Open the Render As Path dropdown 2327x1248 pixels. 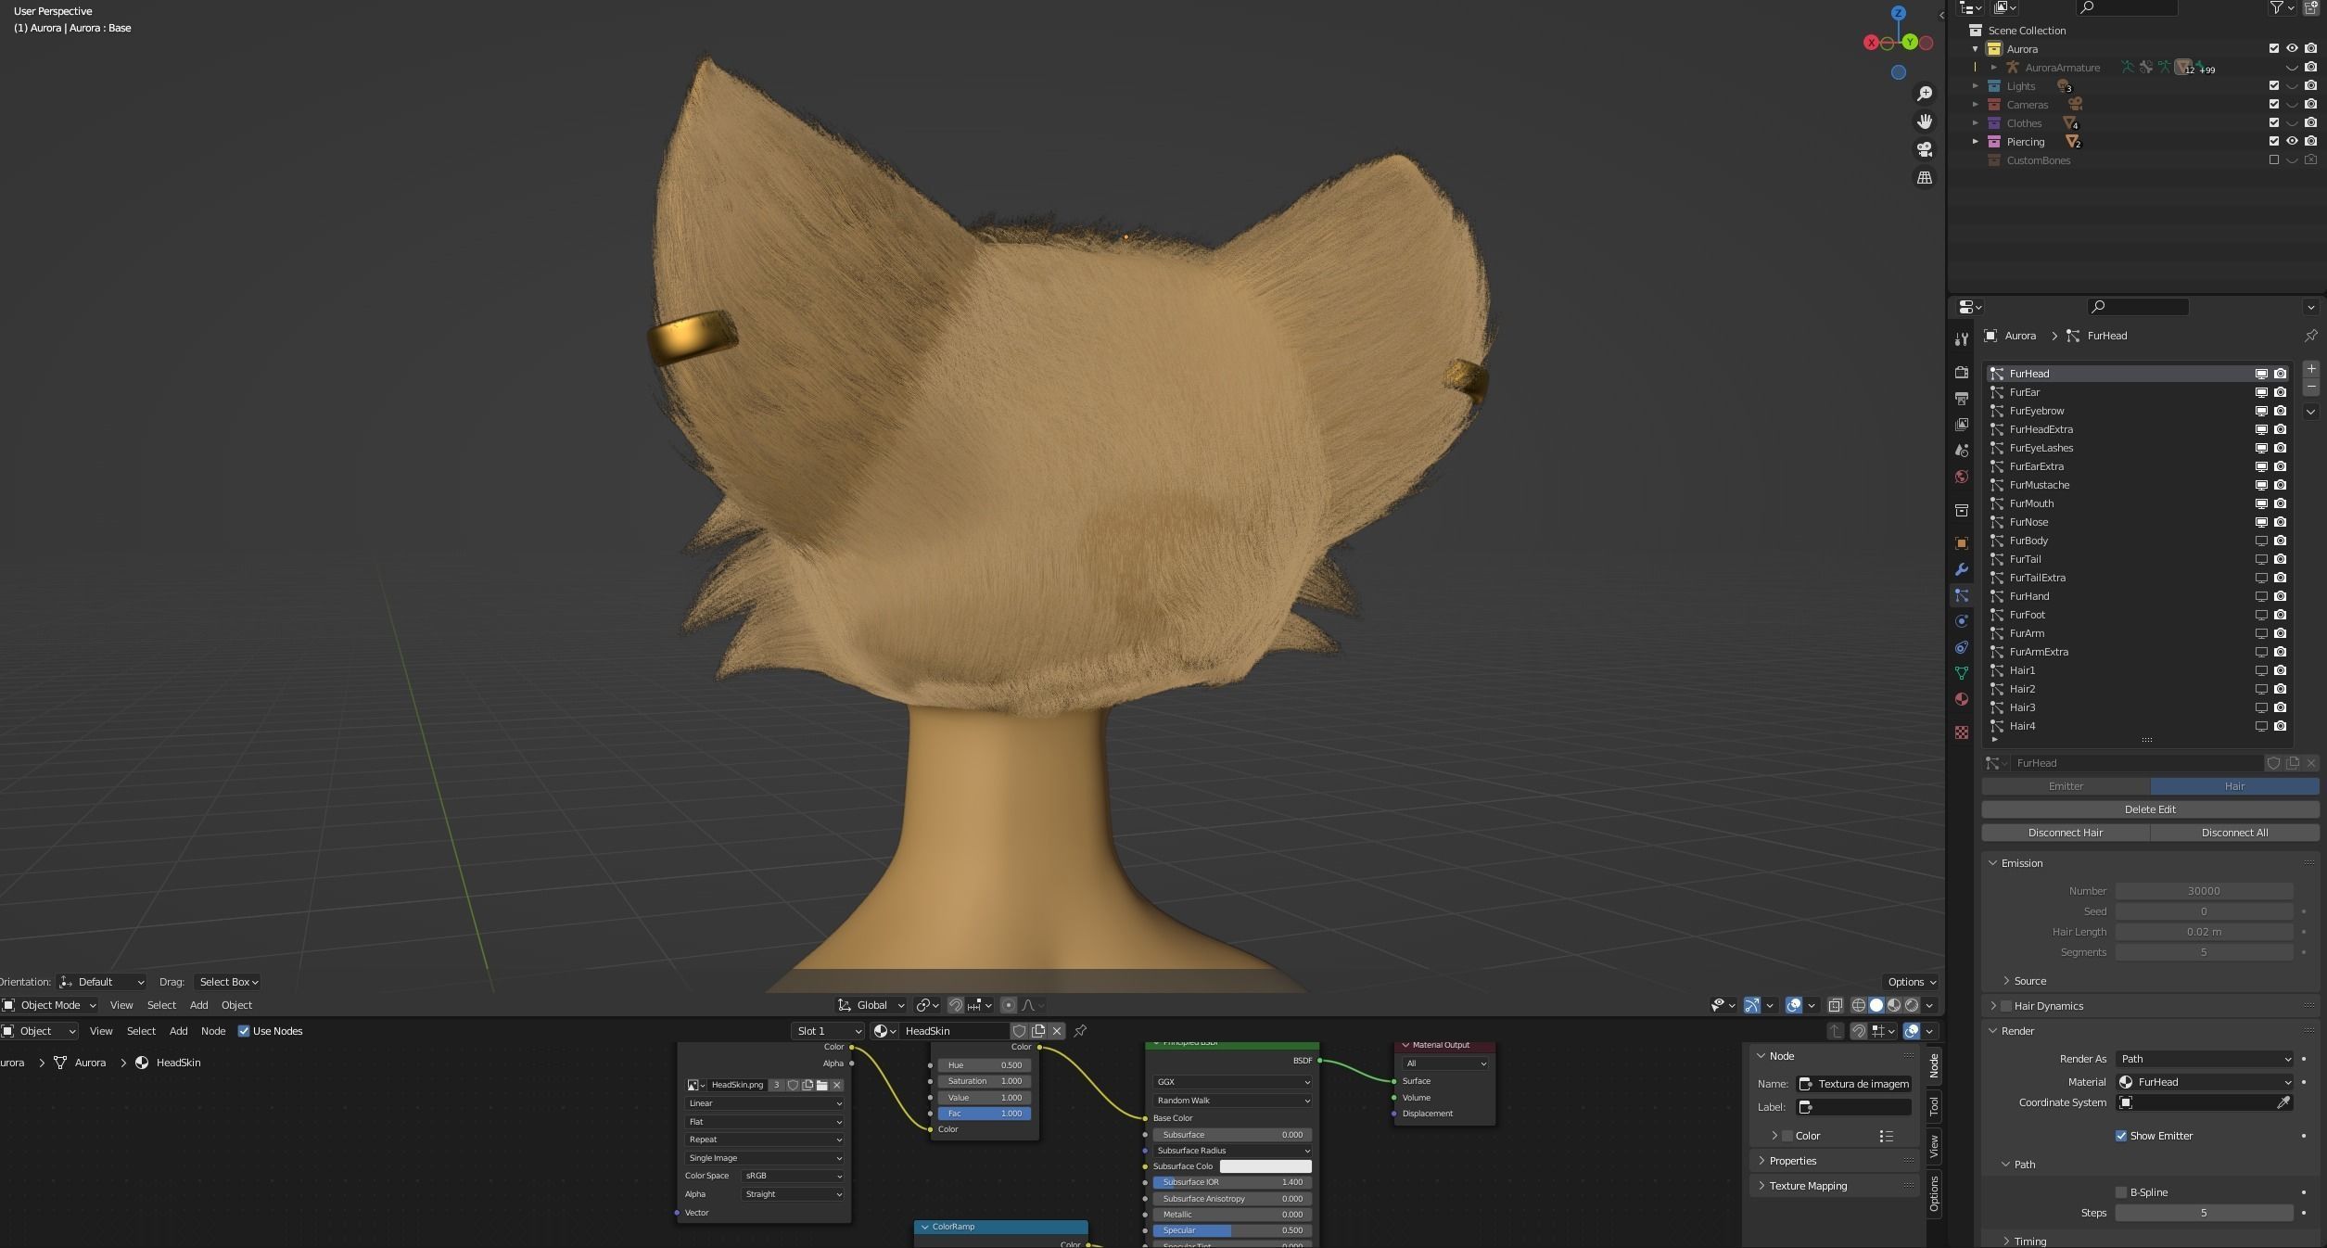[2205, 1059]
